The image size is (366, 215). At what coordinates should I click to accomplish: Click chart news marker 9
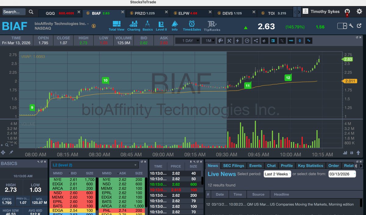(32, 107)
